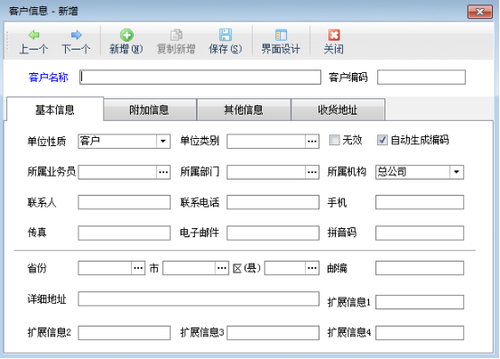
Task: Go to next record with 下一个 arrow
Action: 76,35
